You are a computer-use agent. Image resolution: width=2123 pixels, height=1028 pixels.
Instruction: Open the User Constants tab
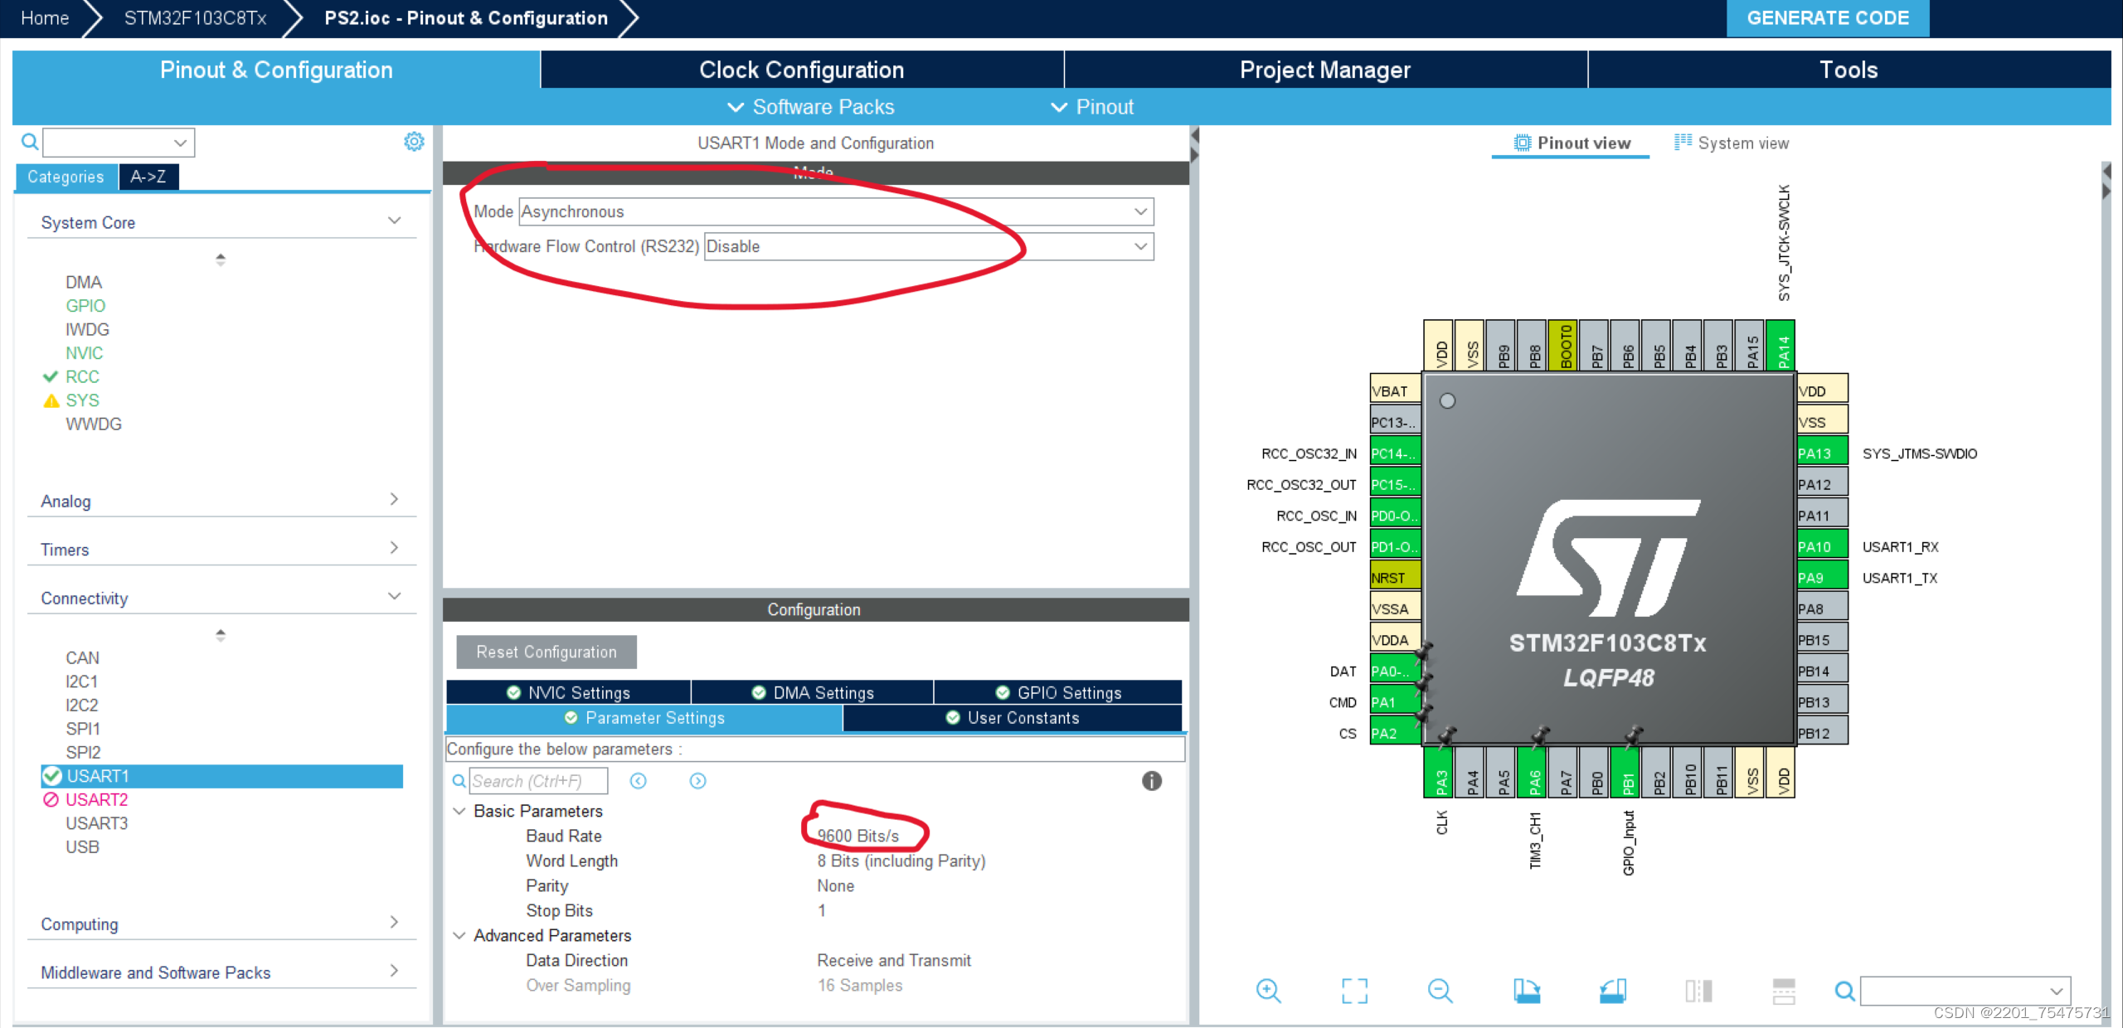1012,718
